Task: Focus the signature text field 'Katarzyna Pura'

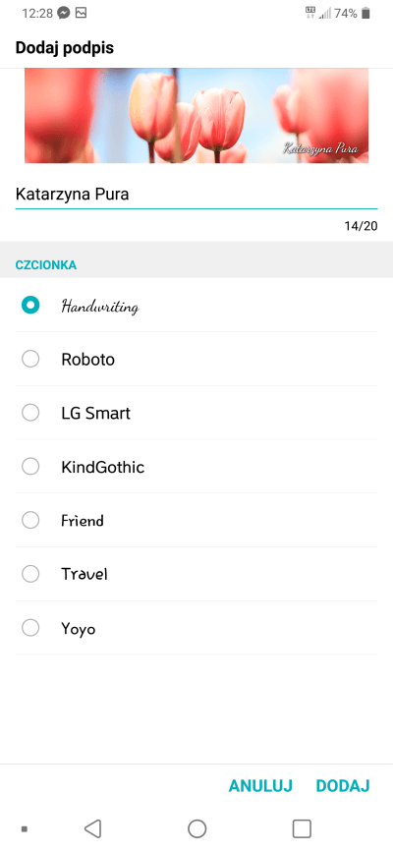Action: 196,195
